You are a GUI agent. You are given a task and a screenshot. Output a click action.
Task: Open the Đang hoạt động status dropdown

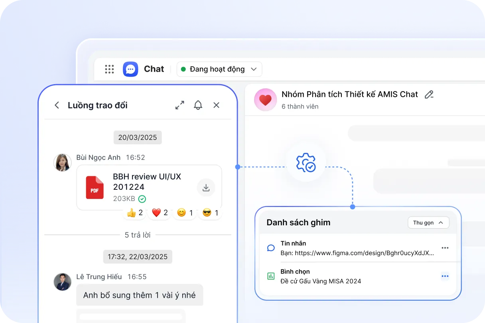pos(219,69)
